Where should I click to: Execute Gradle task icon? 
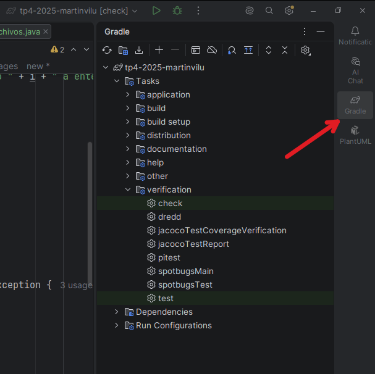pyautogui.click(x=196, y=50)
